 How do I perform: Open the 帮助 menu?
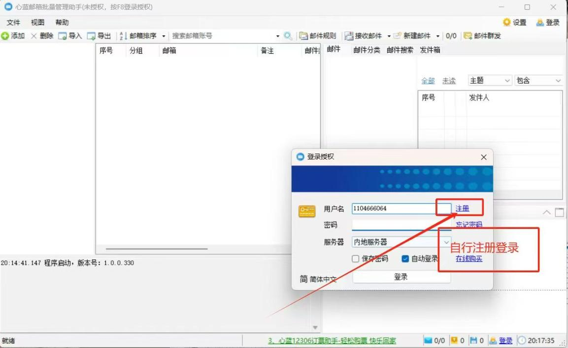pos(62,23)
